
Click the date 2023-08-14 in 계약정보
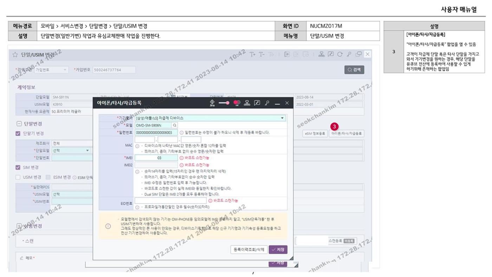(x=305, y=97)
